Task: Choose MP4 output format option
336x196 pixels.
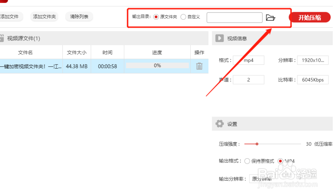Action: tap(280, 161)
